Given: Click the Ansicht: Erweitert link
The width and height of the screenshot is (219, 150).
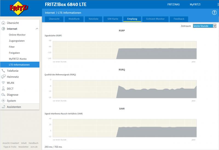Looking at the screenshot, I should [x=11, y=143].
